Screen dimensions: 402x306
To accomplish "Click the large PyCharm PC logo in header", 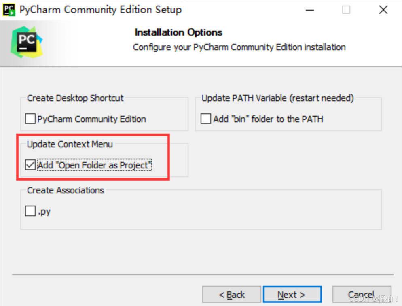I will pyautogui.click(x=26, y=42).
